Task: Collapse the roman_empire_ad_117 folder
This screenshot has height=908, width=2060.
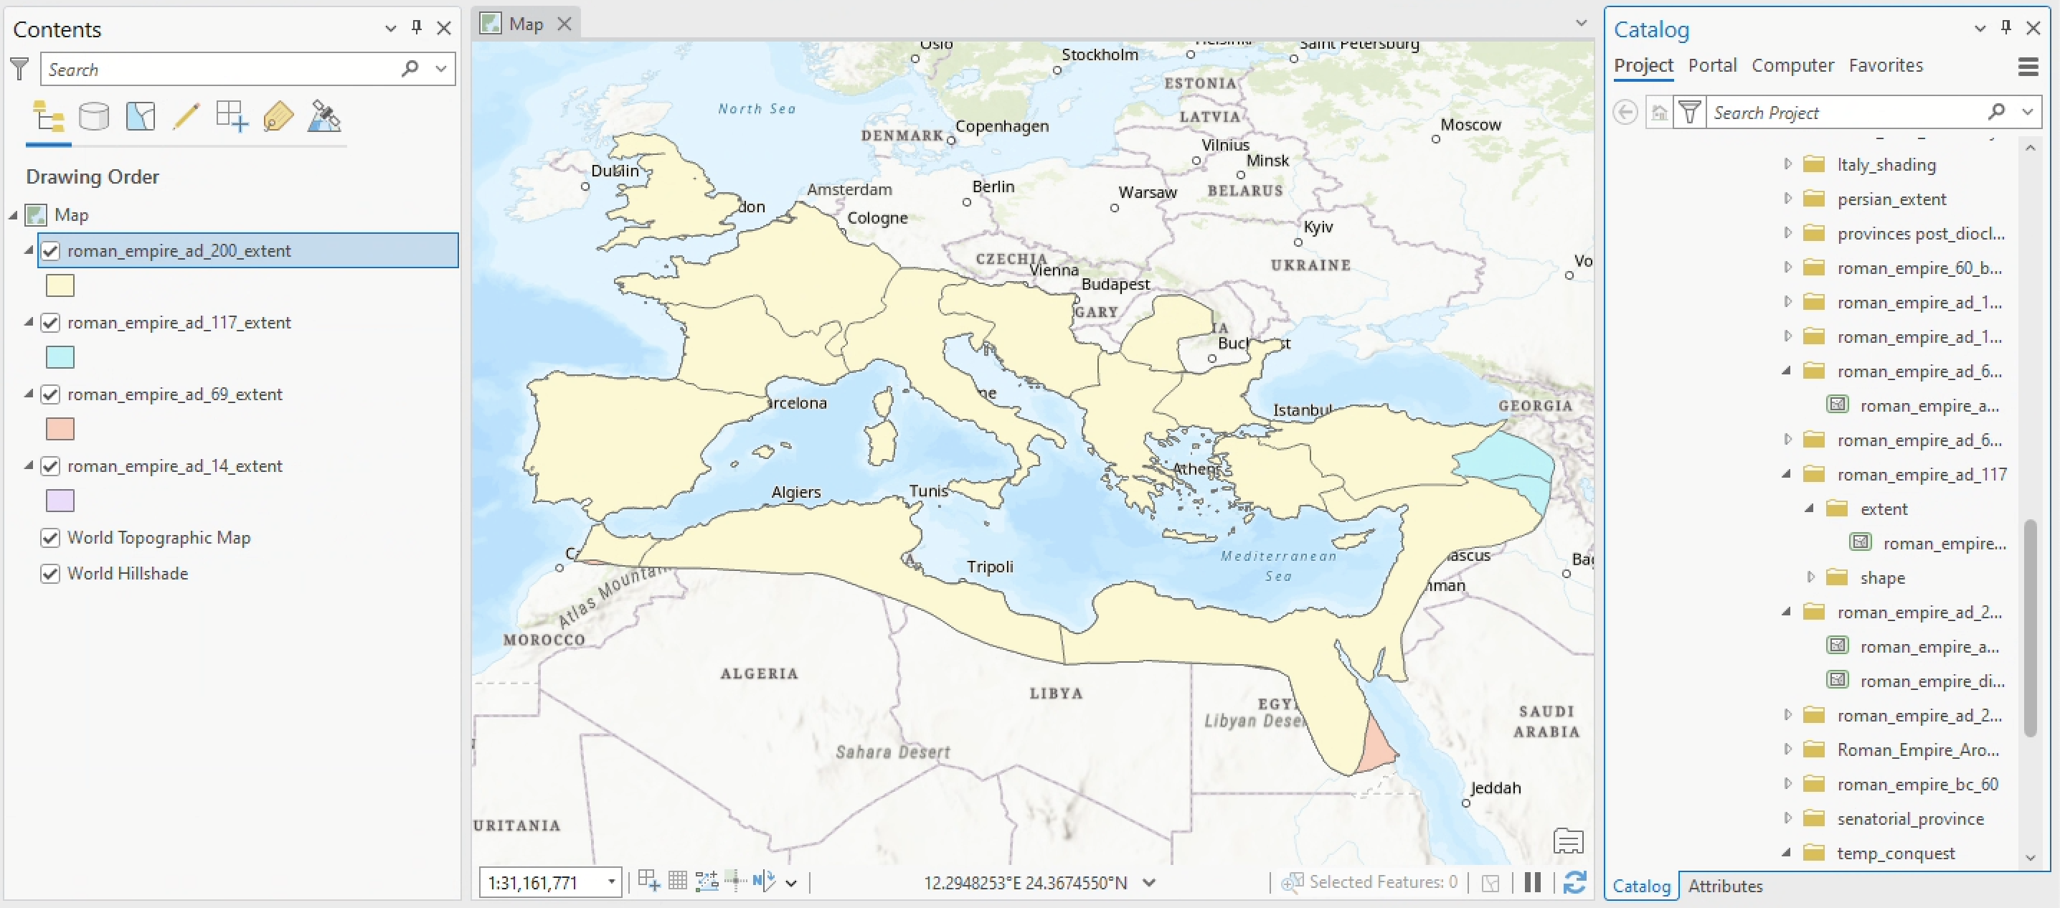Action: pos(1787,475)
